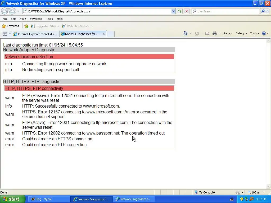Click the Read Mail envelope icon
Image resolution: width=271 pixels, height=203 pixels.
tap(207, 34)
